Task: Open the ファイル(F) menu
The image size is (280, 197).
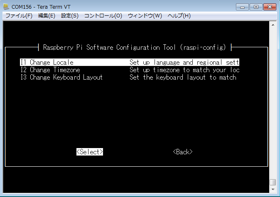Action: [19, 16]
